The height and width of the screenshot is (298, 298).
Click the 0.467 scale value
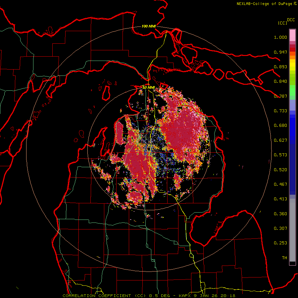tap(280, 184)
